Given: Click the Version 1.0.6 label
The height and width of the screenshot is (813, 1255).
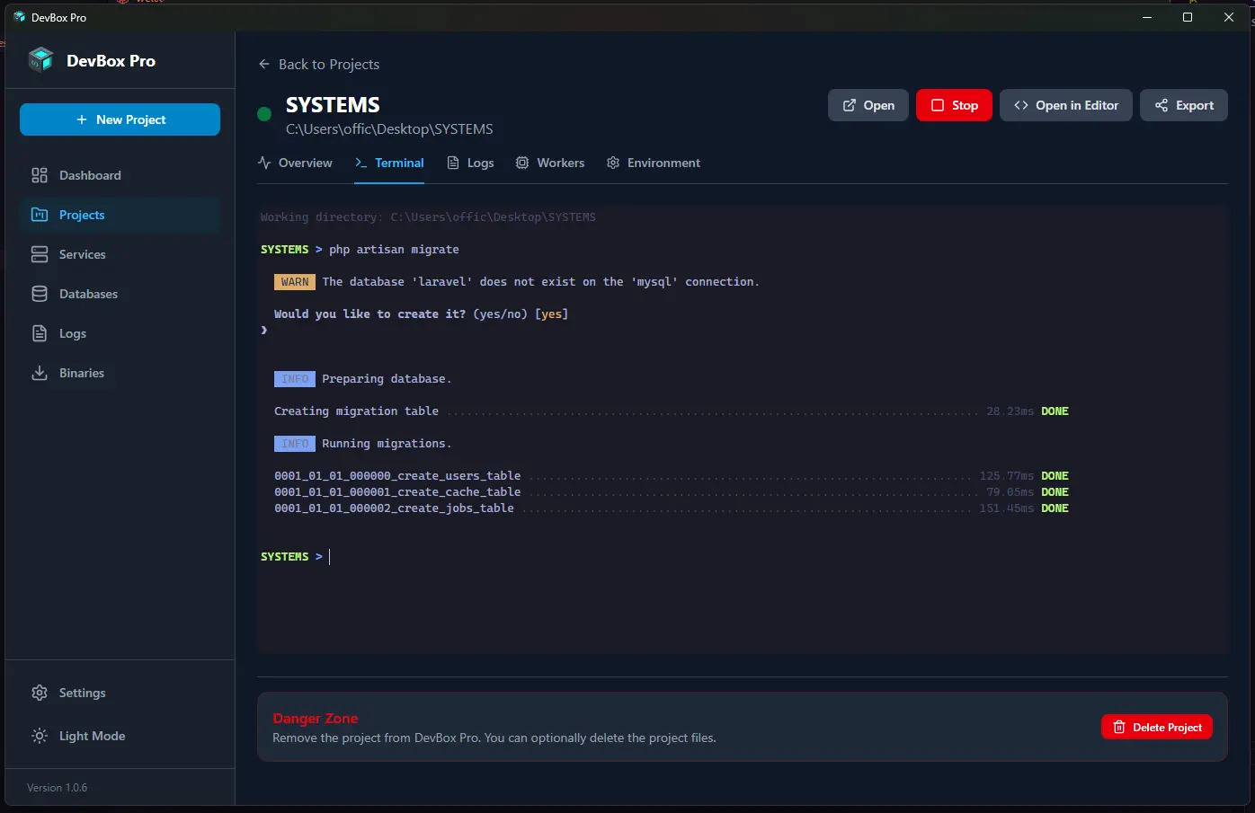Looking at the screenshot, I should point(58,788).
